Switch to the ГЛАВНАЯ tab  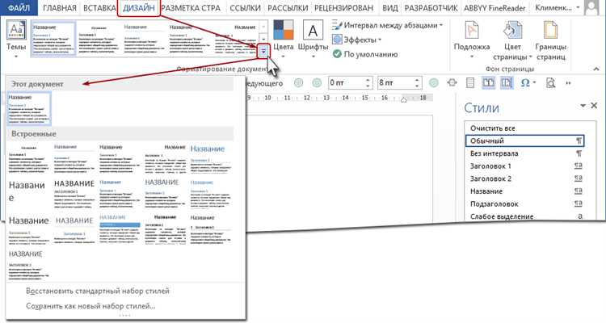(60, 8)
